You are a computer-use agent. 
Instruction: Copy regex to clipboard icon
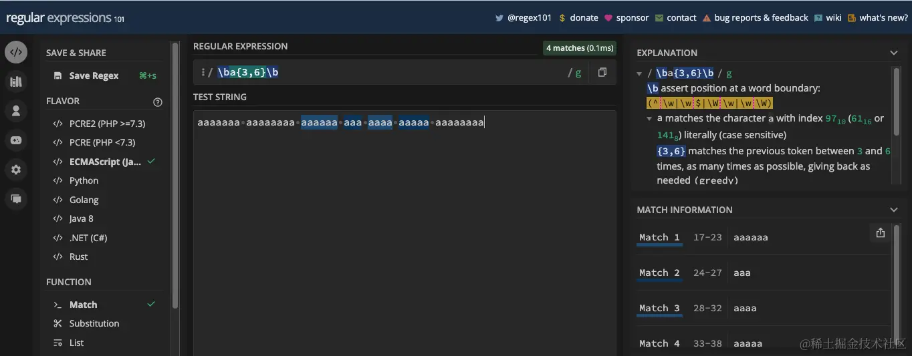(x=602, y=73)
